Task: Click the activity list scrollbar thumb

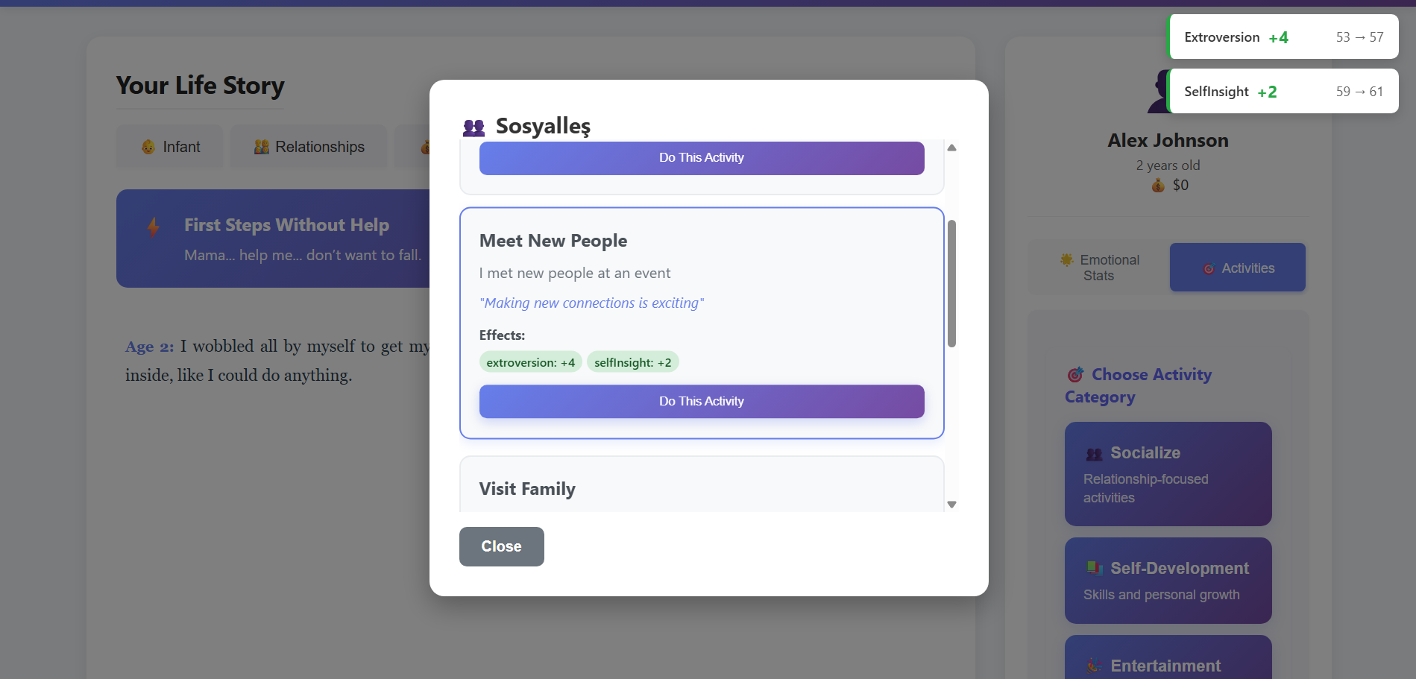Action: pyautogui.click(x=951, y=283)
